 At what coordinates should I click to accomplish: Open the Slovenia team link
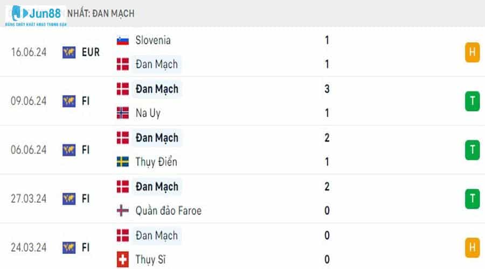tap(153, 40)
